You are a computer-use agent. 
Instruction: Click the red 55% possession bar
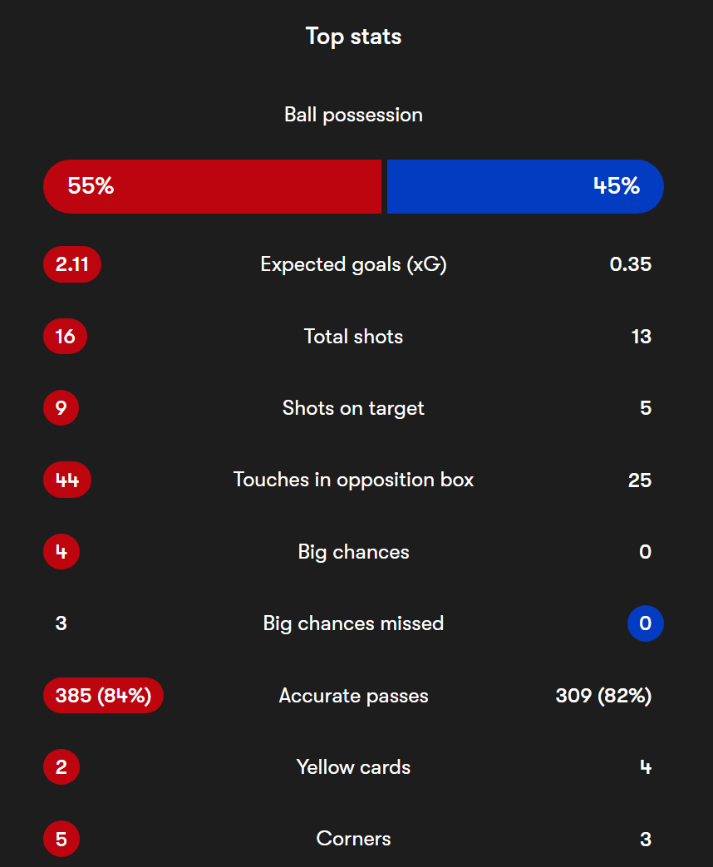pos(212,186)
